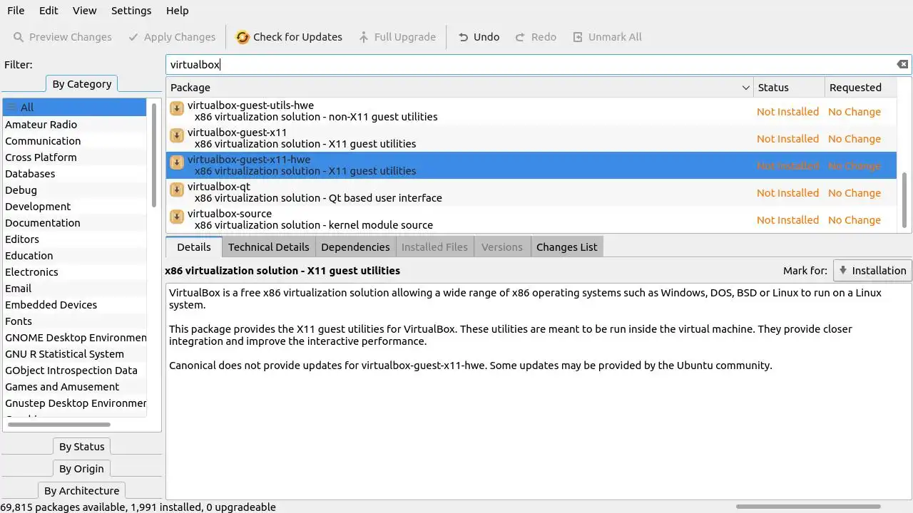The width and height of the screenshot is (913, 513).
Task: Select the Email category
Action: click(x=74, y=289)
